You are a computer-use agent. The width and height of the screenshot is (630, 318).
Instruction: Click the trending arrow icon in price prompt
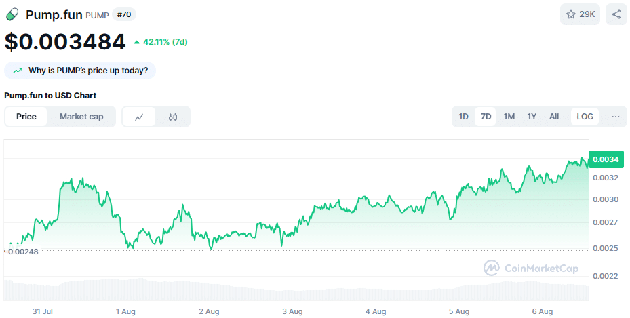click(x=17, y=71)
